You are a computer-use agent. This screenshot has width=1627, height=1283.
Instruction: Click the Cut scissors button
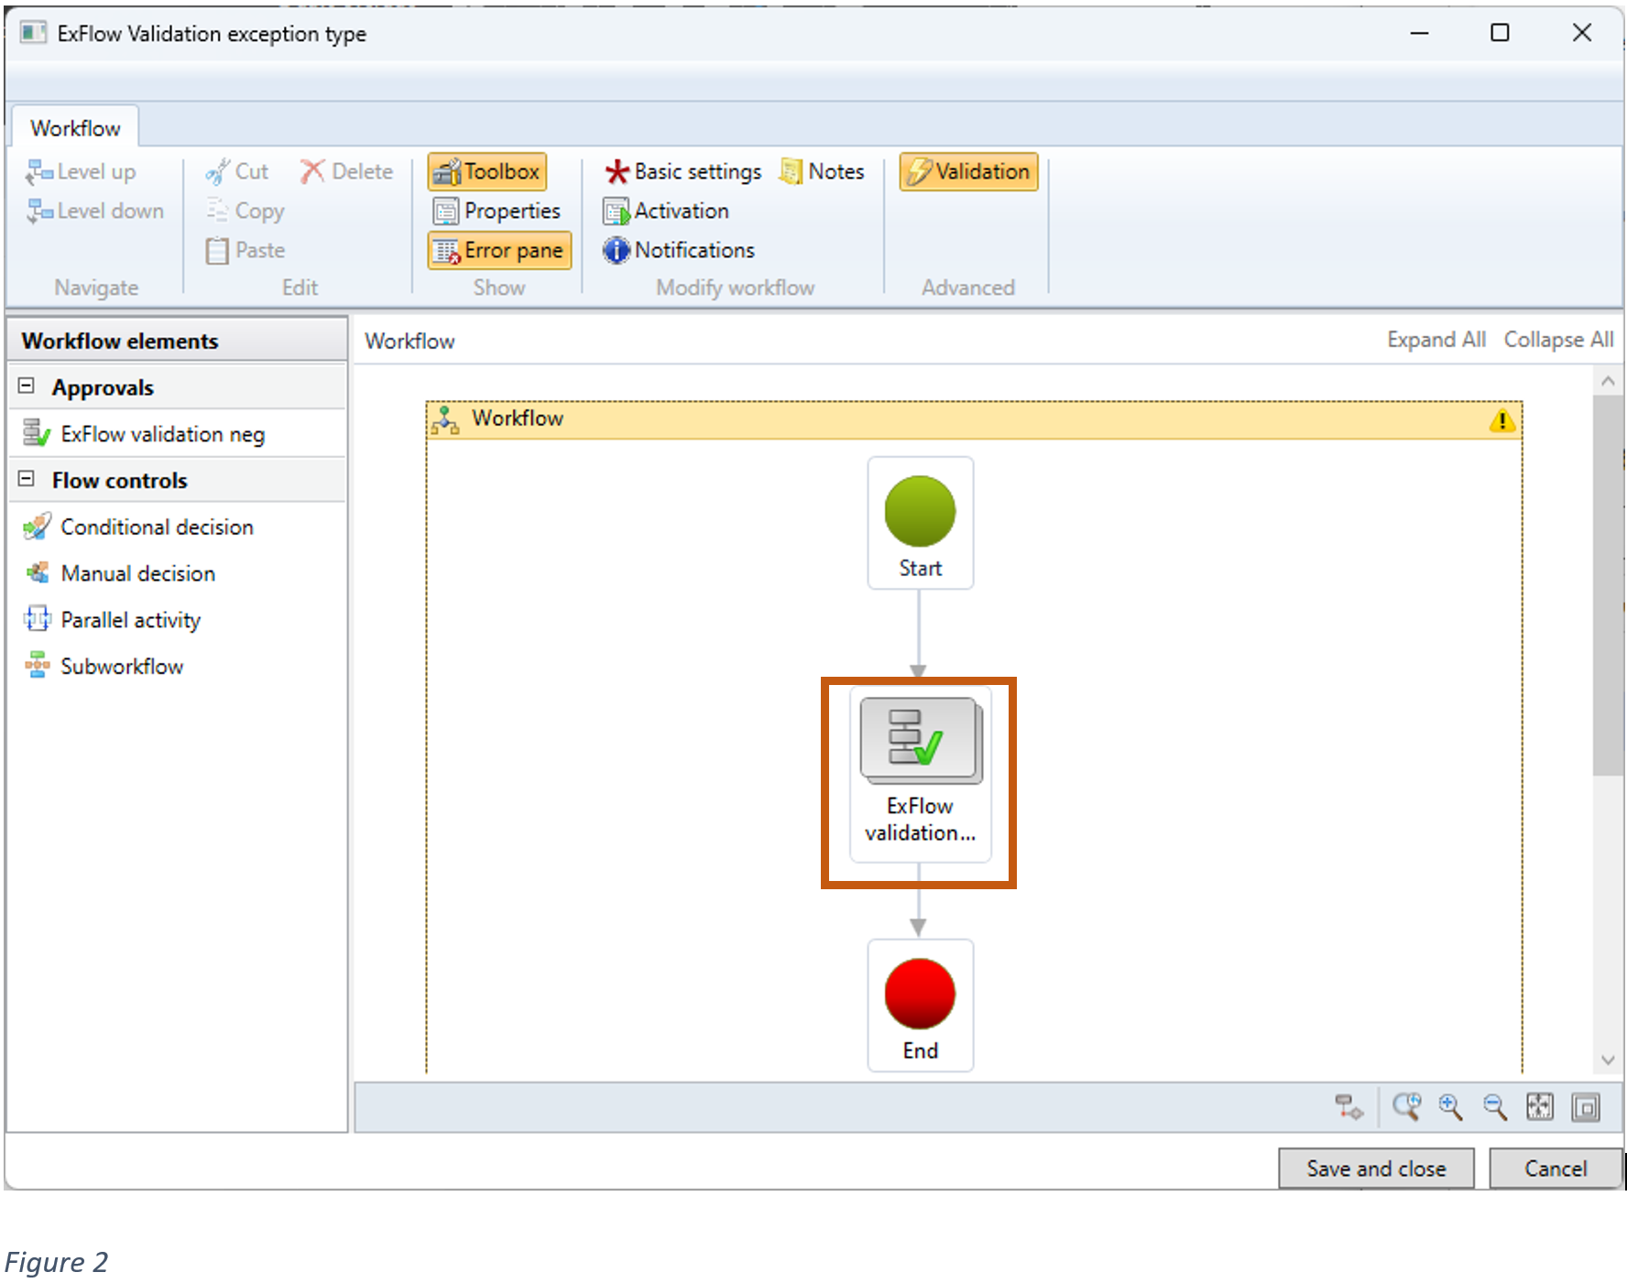tap(237, 171)
